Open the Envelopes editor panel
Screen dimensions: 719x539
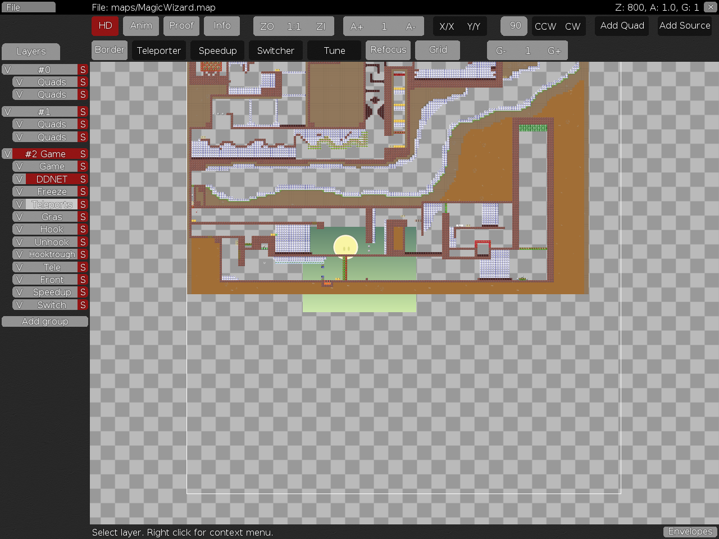tap(690, 532)
